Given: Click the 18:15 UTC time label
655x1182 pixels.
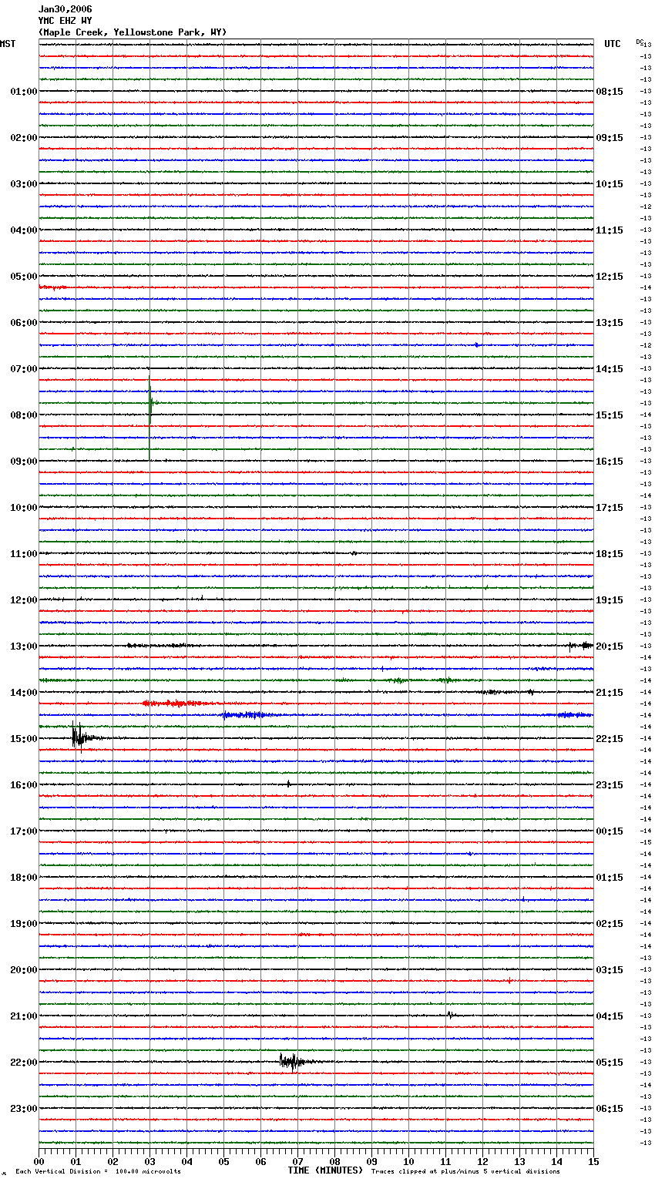Looking at the screenshot, I should [x=610, y=554].
